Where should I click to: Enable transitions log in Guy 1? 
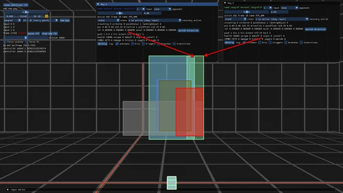coord(174,44)
